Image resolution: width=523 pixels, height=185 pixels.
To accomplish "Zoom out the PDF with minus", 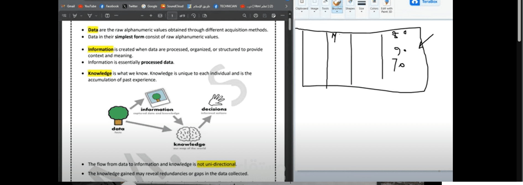I will click(142, 16).
